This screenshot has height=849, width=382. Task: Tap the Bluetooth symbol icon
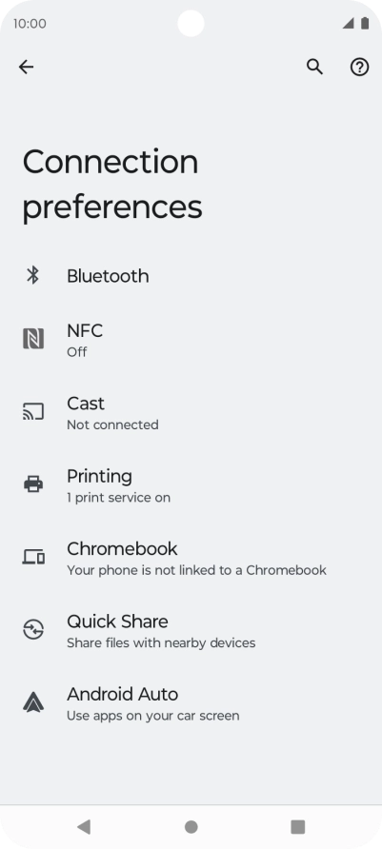(x=33, y=275)
